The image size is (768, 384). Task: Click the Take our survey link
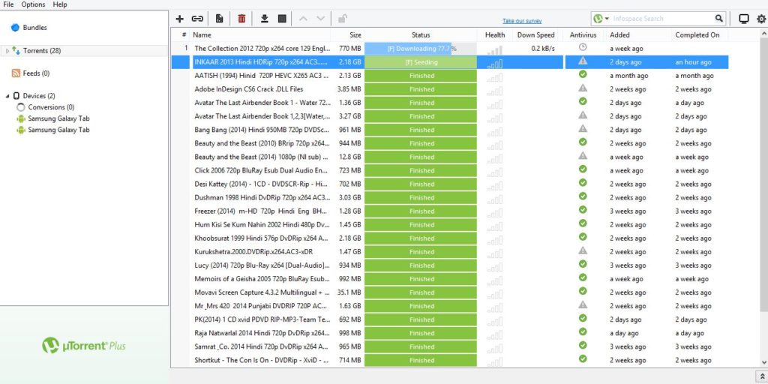pyautogui.click(x=522, y=21)
